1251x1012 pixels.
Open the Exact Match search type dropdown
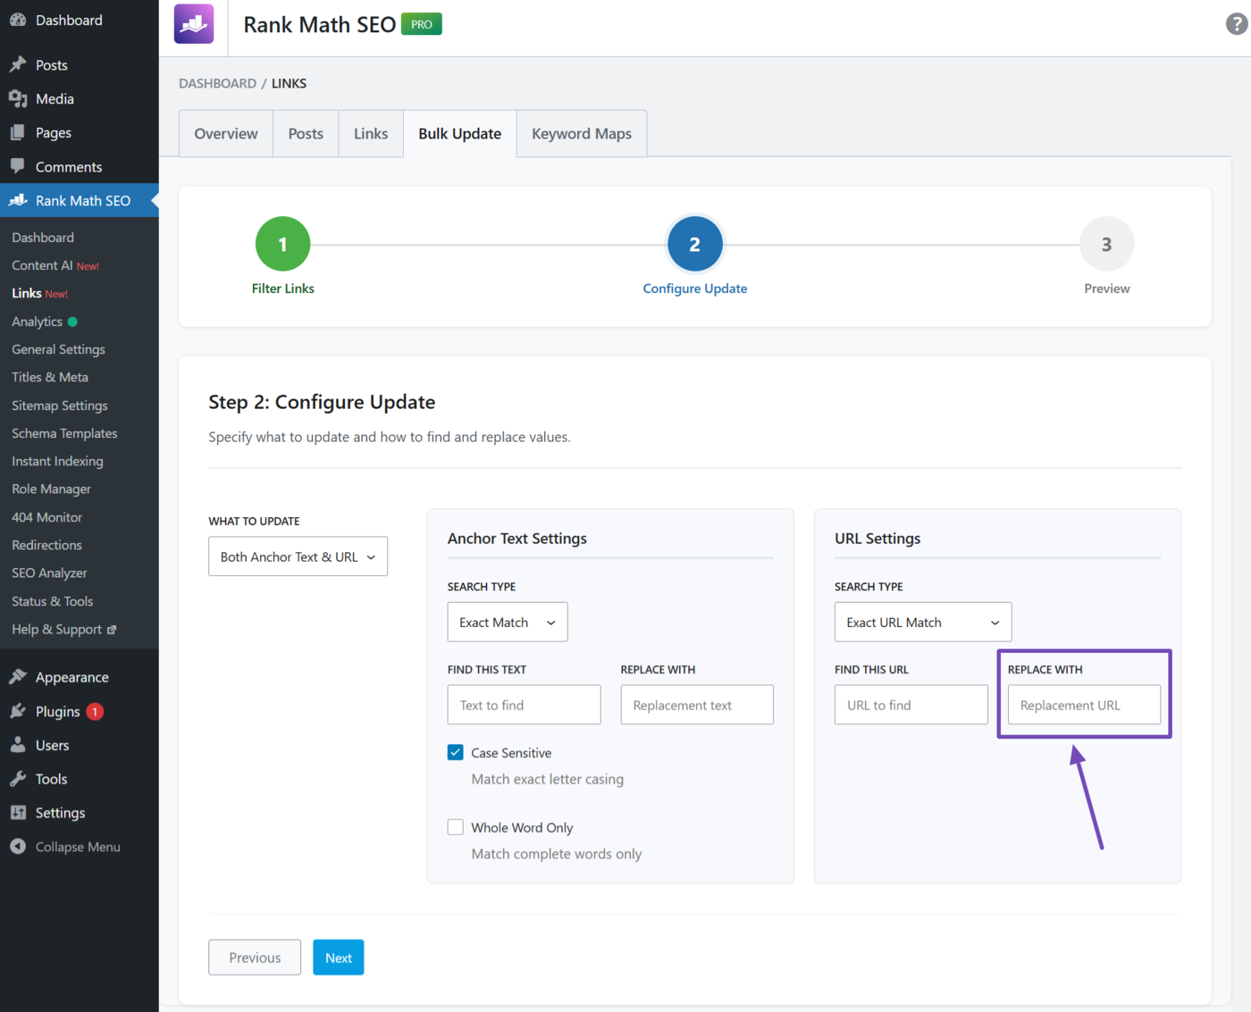(507, 622)
